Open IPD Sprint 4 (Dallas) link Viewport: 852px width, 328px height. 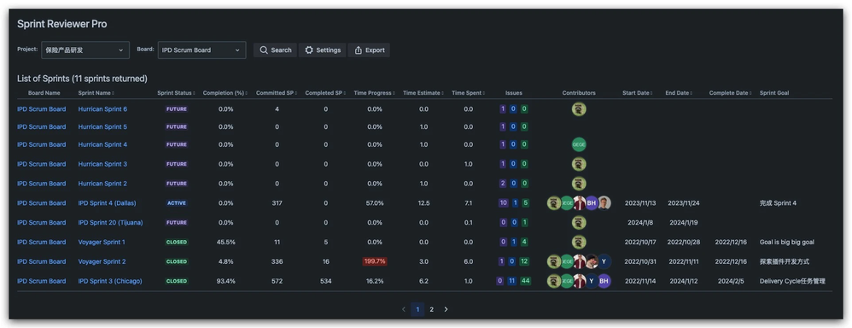(x=107, y=203)
